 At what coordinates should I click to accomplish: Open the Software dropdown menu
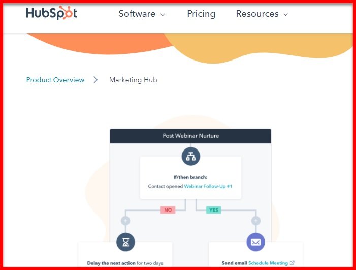[x=142, y=14]
